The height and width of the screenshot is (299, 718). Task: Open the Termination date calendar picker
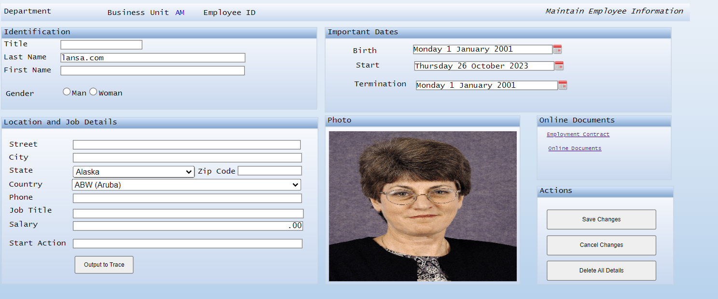(563, 85)
